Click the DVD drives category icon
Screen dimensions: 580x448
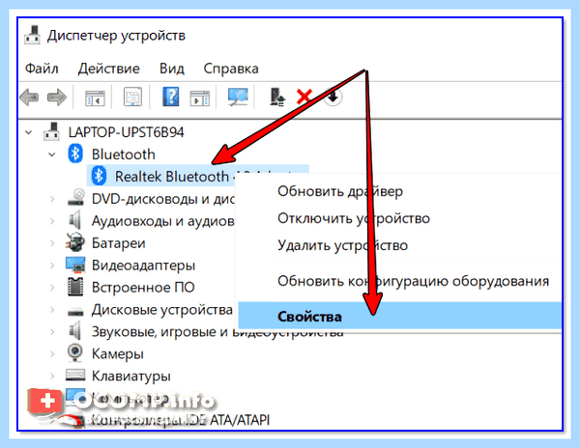coord(76,198)
